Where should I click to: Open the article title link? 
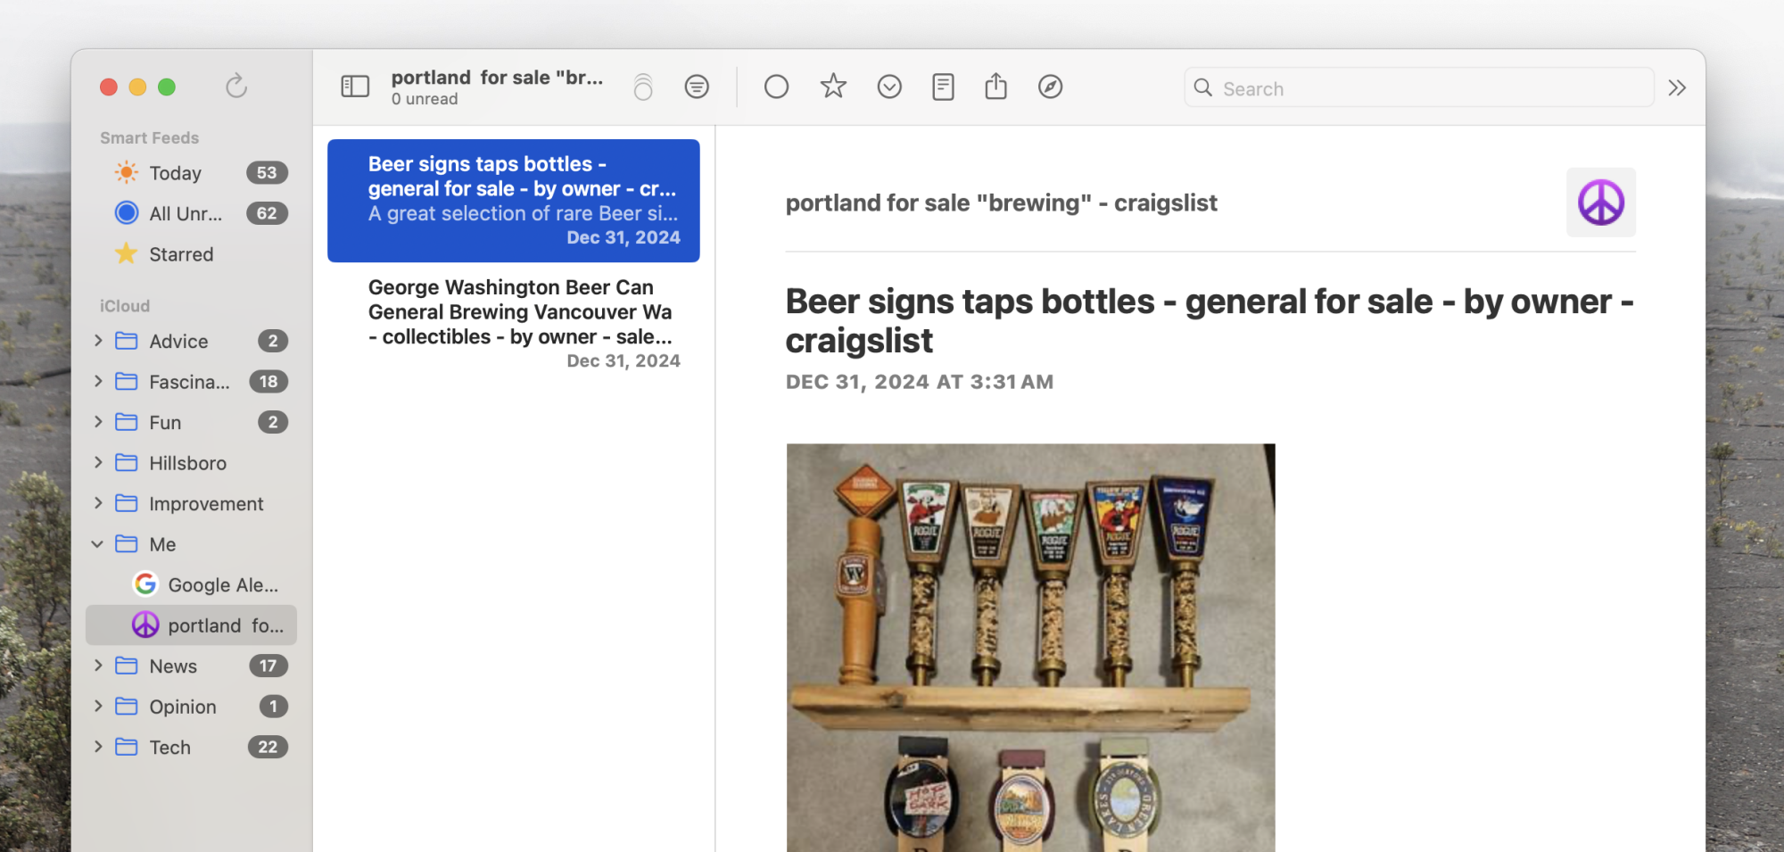[1210, 321]
